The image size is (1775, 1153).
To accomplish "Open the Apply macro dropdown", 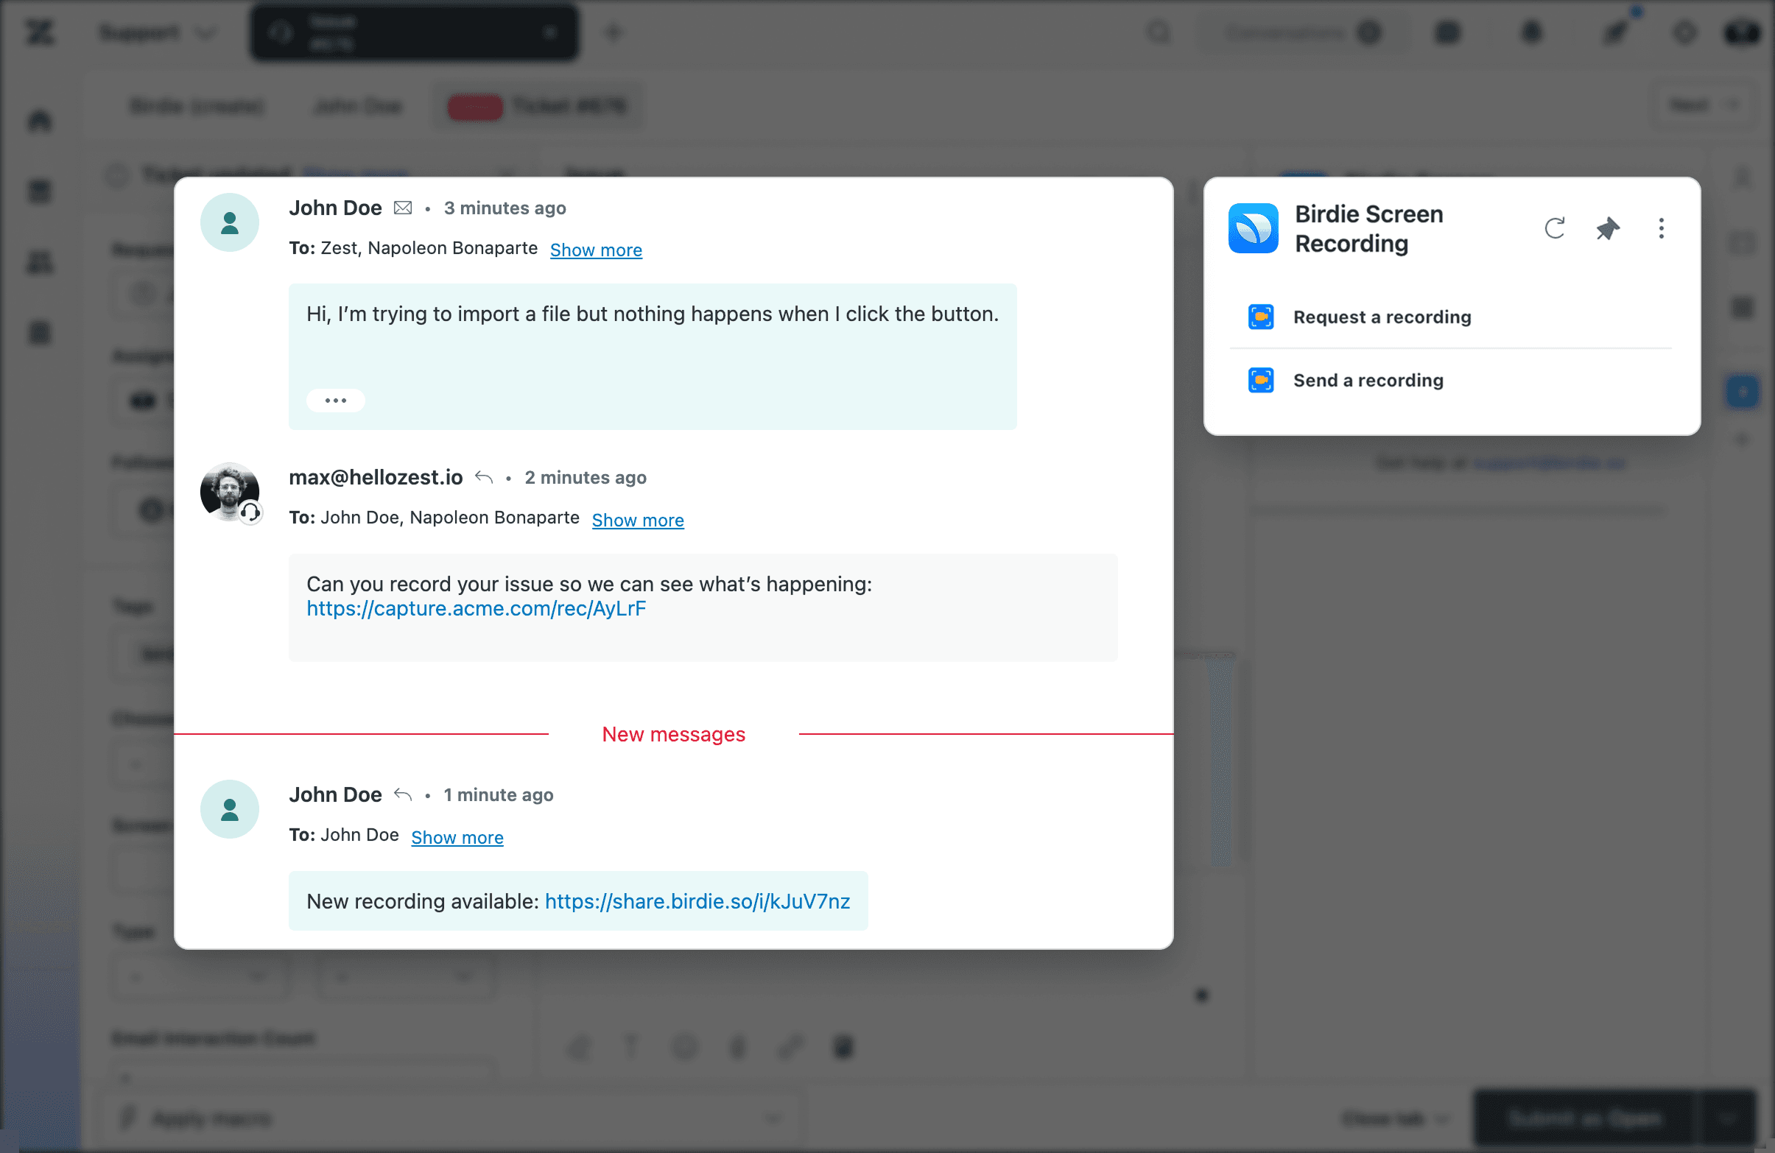I will click(452, 1118).
